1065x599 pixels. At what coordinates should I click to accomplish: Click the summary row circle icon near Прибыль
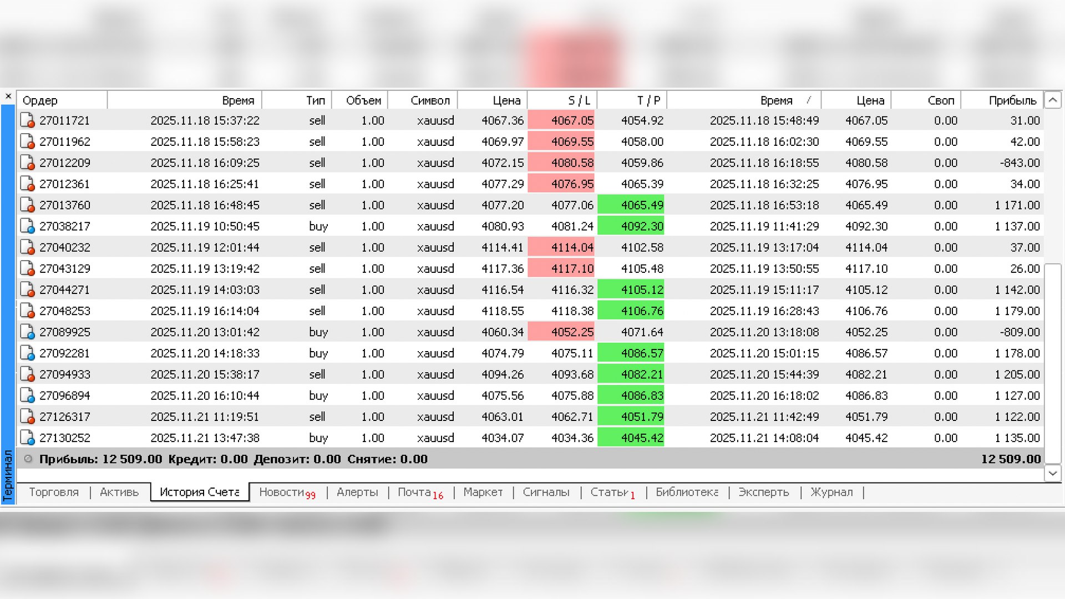click(x=28, y=459)
